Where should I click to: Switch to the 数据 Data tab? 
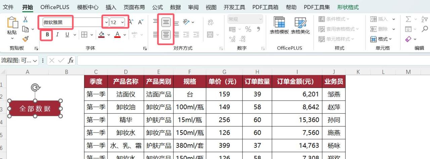point(175,7)
